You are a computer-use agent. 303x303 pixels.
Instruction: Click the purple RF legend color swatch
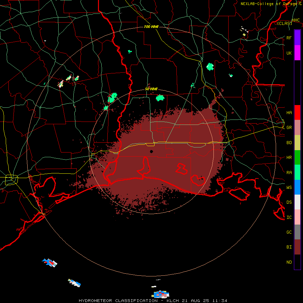click(x=297, y=38)
